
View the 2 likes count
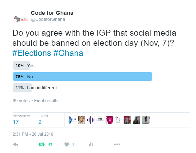pyautogui.click(x=40, y=122)
